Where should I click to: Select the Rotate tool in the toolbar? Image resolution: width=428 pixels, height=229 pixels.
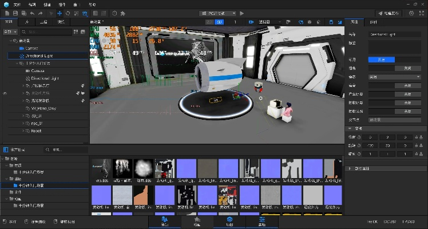(68, 13)
